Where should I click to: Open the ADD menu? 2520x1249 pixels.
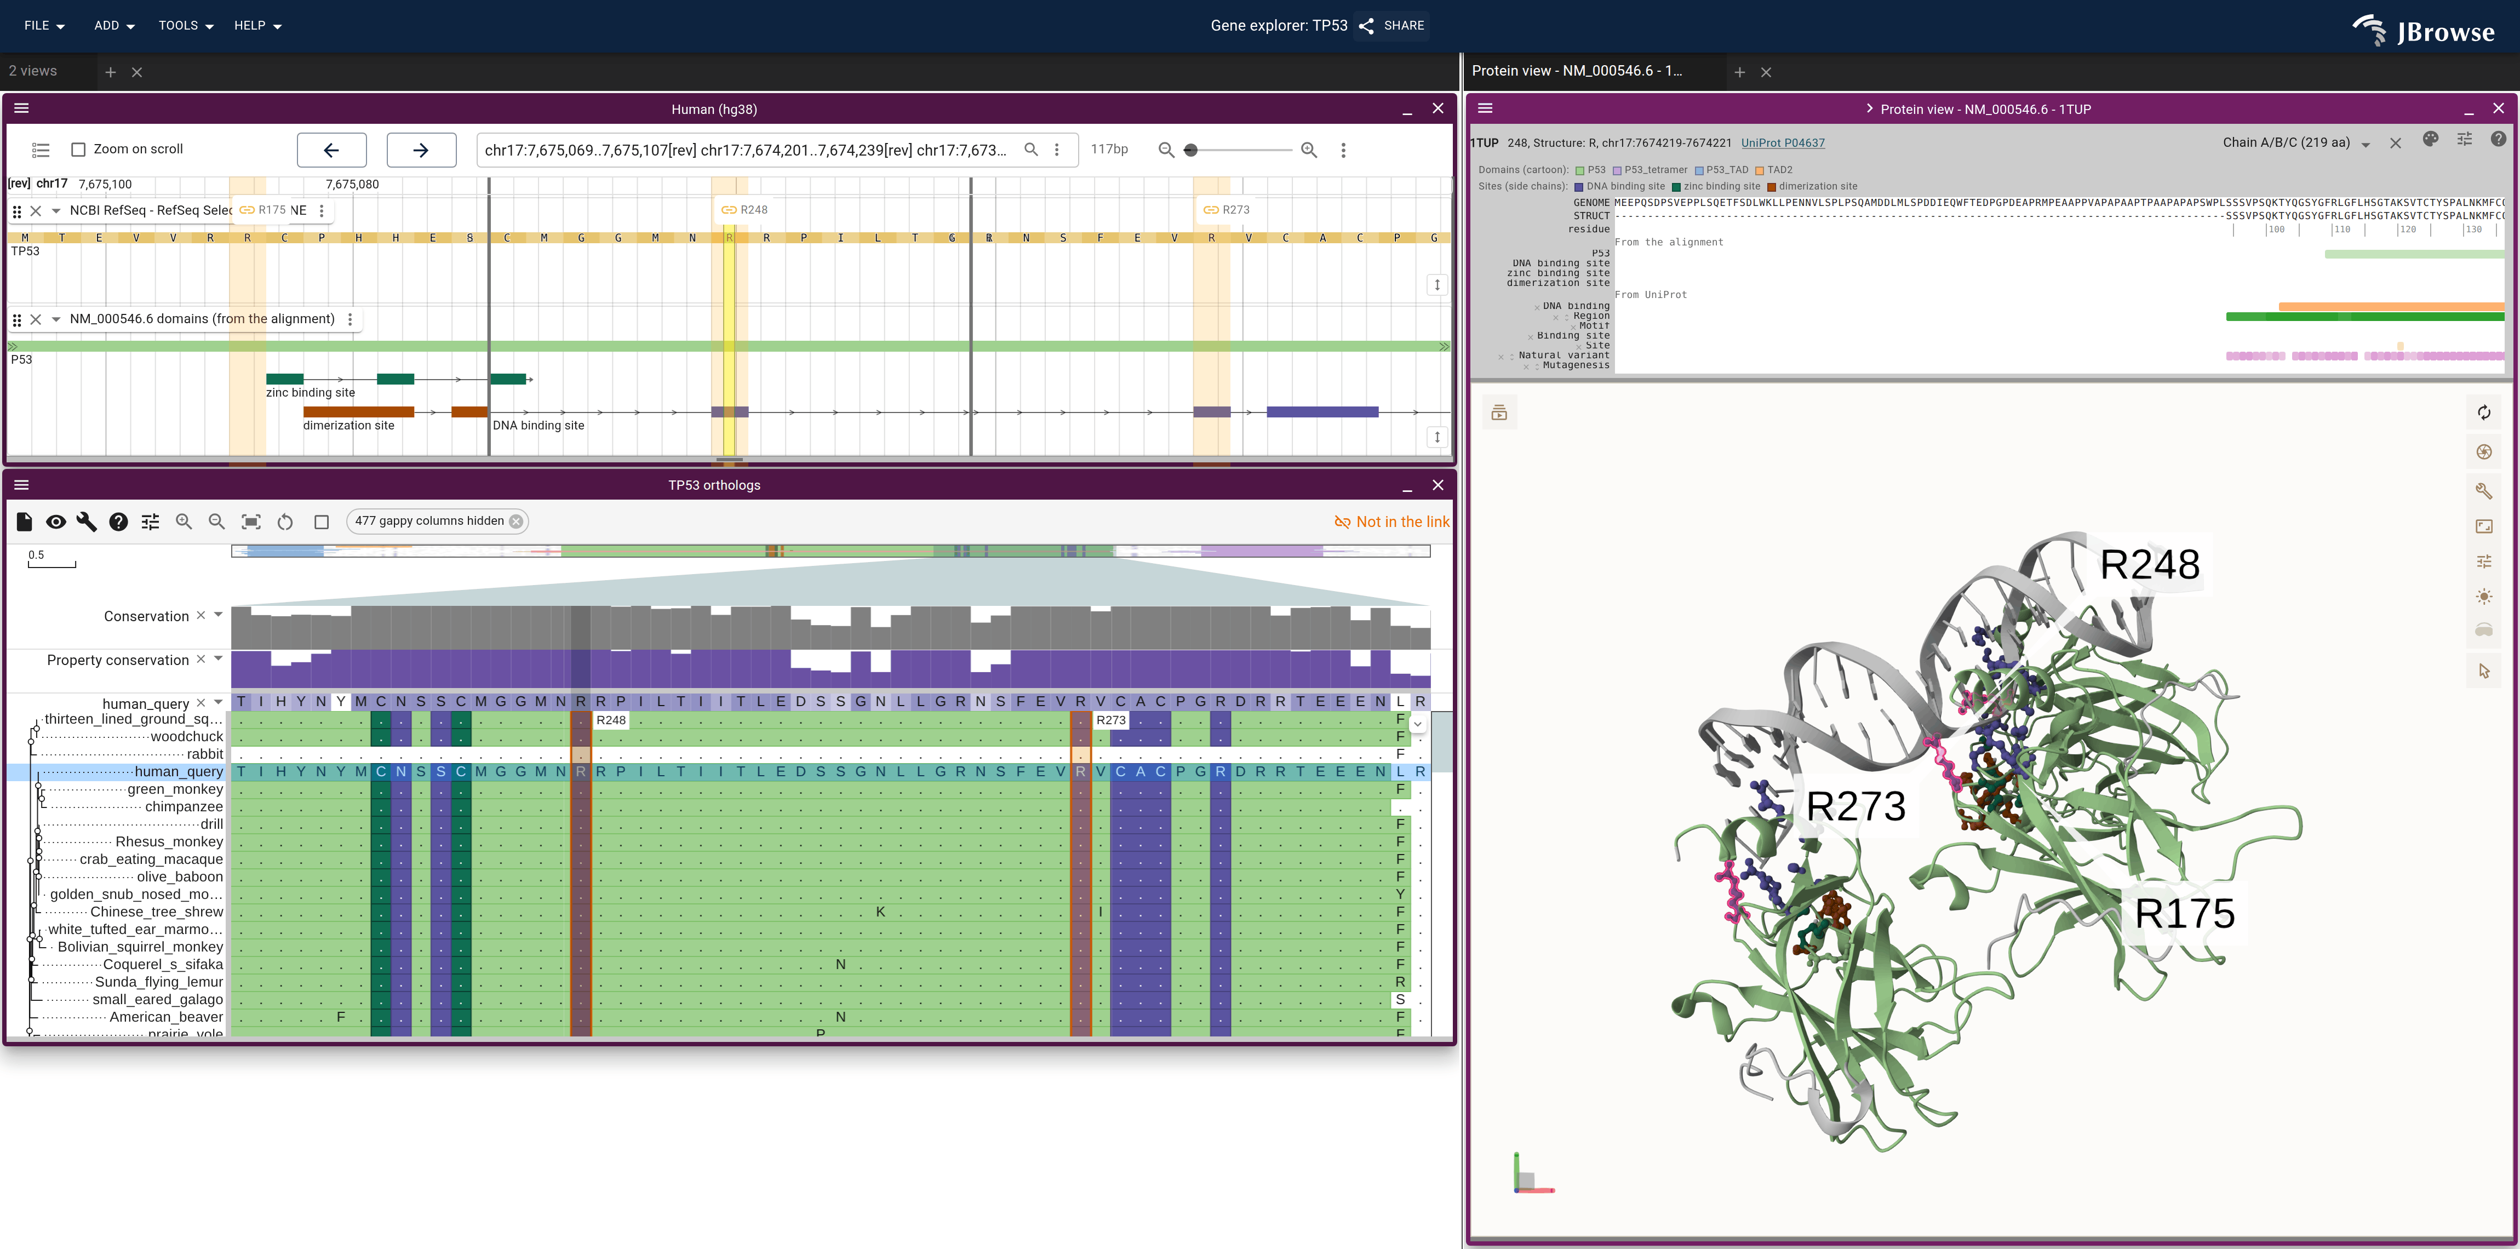114,25
